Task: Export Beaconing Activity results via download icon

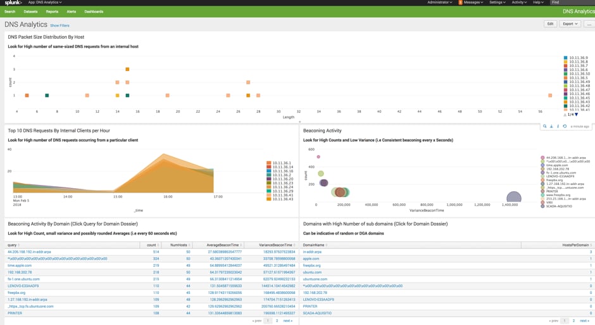Action: [x=551, y=127]
